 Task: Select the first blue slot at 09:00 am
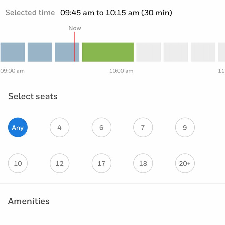tap(13, 52)
